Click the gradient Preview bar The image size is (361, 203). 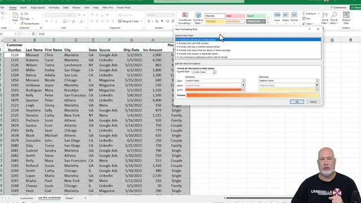253,95
